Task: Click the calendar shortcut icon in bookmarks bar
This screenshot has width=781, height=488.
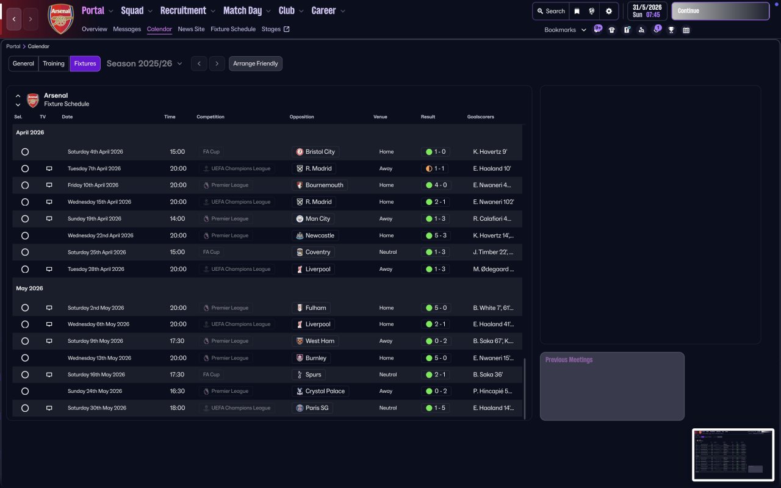Action: point(686,30)
